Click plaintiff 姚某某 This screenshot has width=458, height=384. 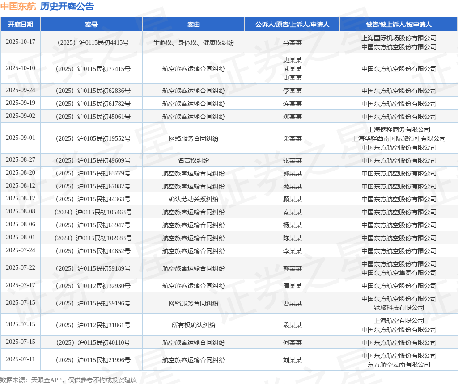pyautogui.click(x=293, y=117)
